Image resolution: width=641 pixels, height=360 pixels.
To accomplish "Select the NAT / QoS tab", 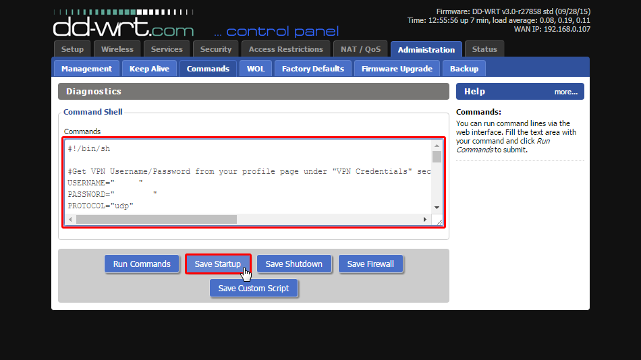I will click(360, 49).
